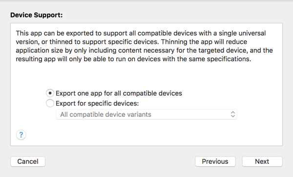The image size is (293, 177).
Task: Open the All compatible device variants dropdown
Action: click(146, 114)
